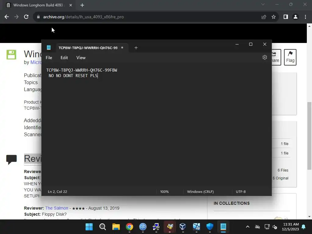Open Windows Start menu
Screen dimensions: 312x234
89,227
